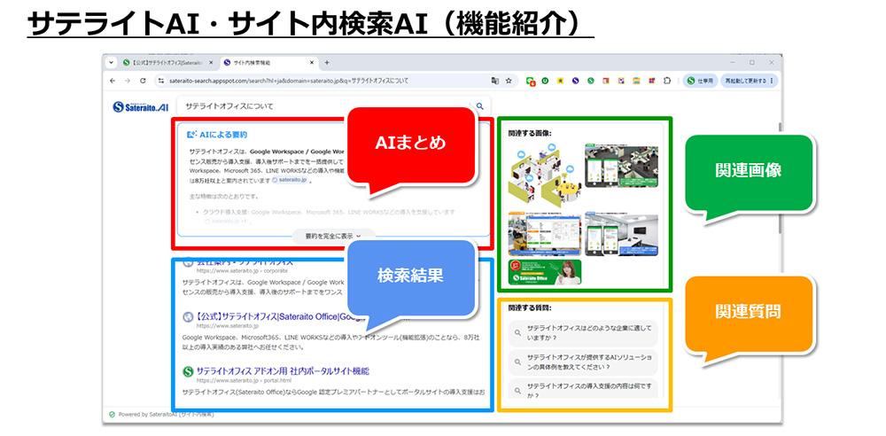Close the 【公式】サテライトオフィス tab
Screen dimensions: 886x436
click(211, 62)
